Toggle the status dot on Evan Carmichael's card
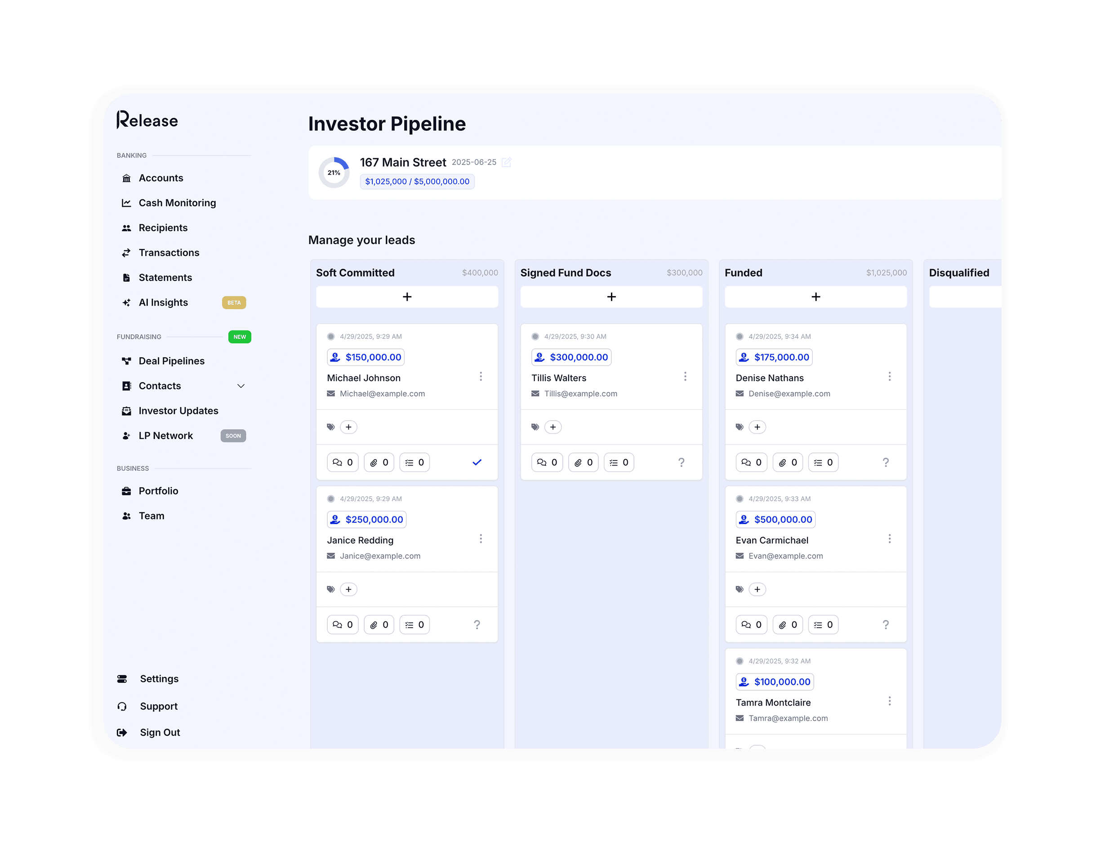This screenshot has height=862, width=1105. pos(739,499)
